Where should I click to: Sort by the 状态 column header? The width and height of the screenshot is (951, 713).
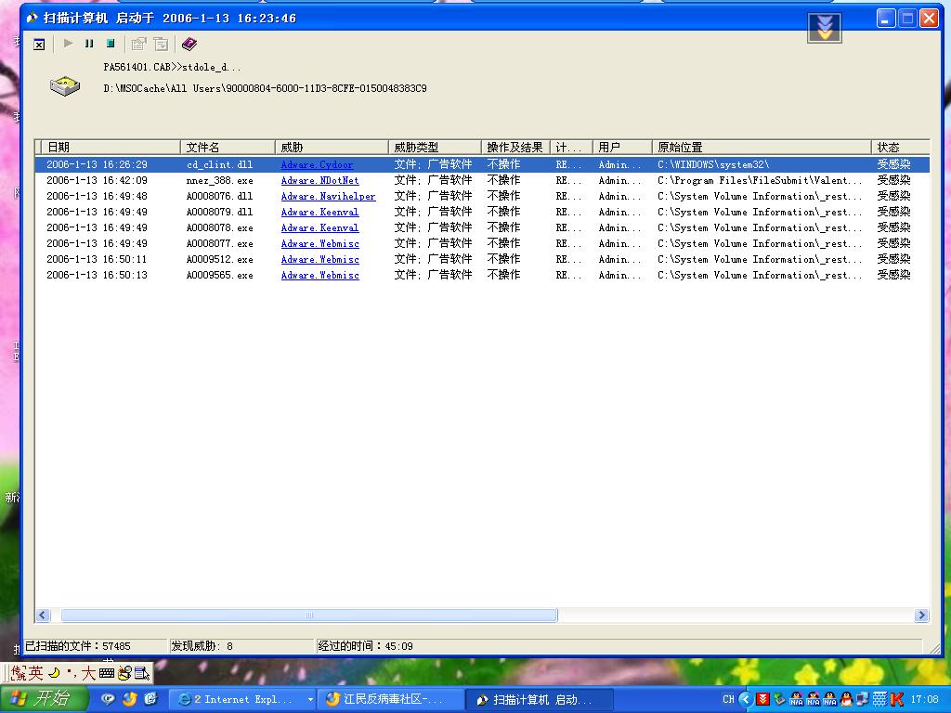(901, 148)
